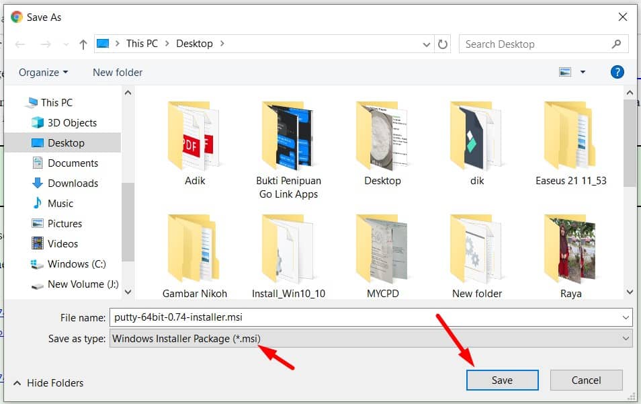Viewport: 641px width, 404px height.
Task: Open 3D Objects in the sidebar
Action: coord(72,122)
